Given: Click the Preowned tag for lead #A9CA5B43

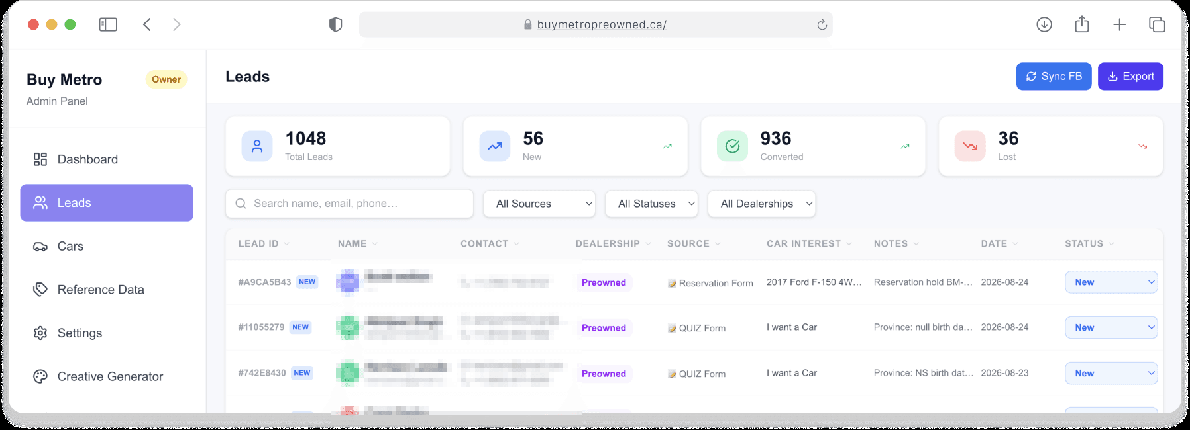Looking at the screenshot, I should pos(604,282).
